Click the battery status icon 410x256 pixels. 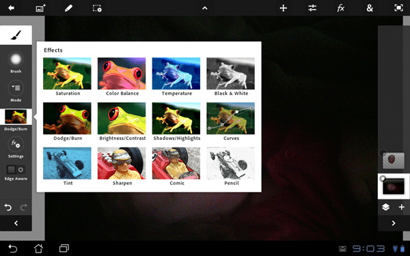[x=402, y=248]
